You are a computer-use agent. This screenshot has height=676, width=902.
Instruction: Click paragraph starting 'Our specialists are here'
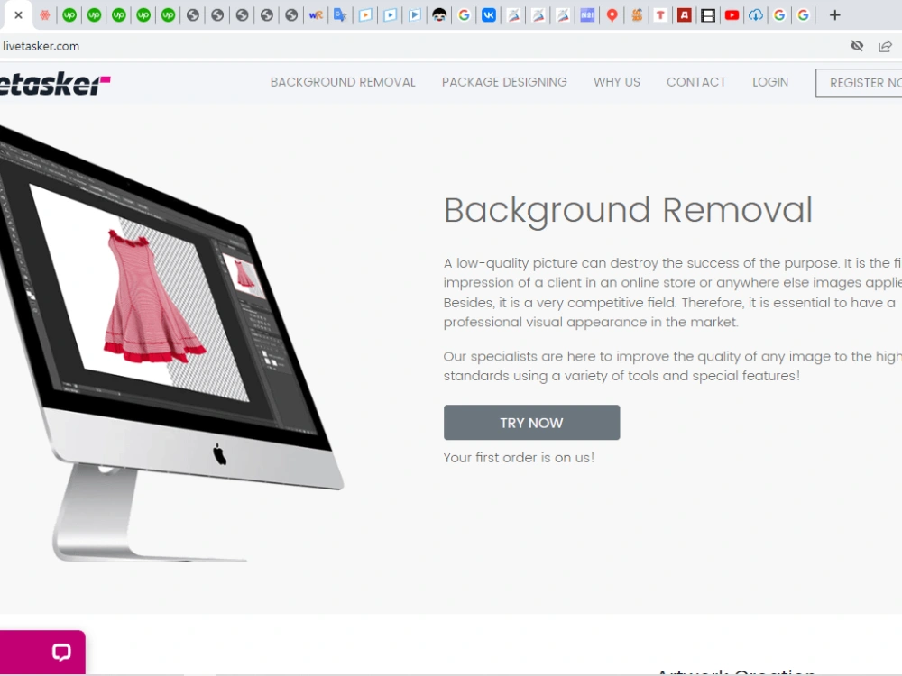[x=673, y=366]
